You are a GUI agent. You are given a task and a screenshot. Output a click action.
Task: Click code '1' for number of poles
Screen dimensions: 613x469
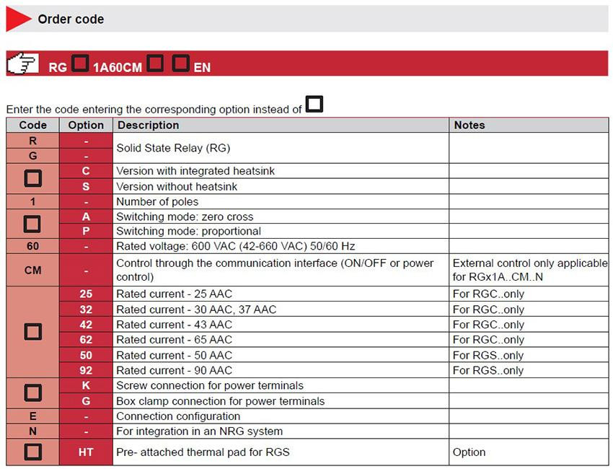pyautogui.click(x=33, y=201)
